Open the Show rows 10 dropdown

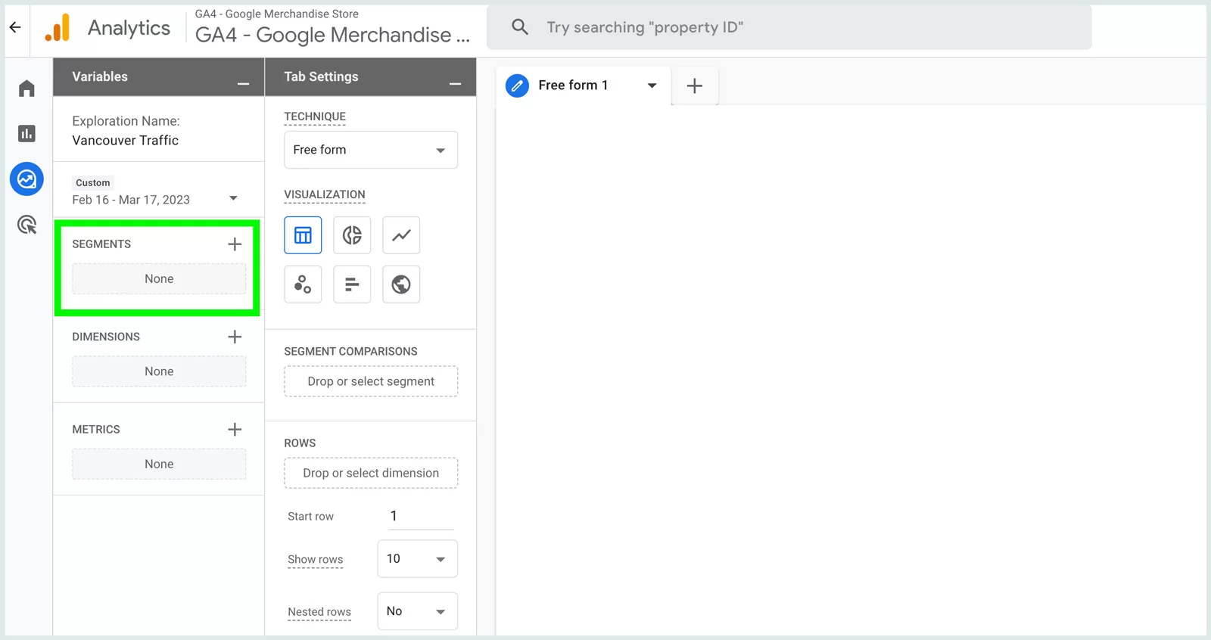click(x=418, y=559)
